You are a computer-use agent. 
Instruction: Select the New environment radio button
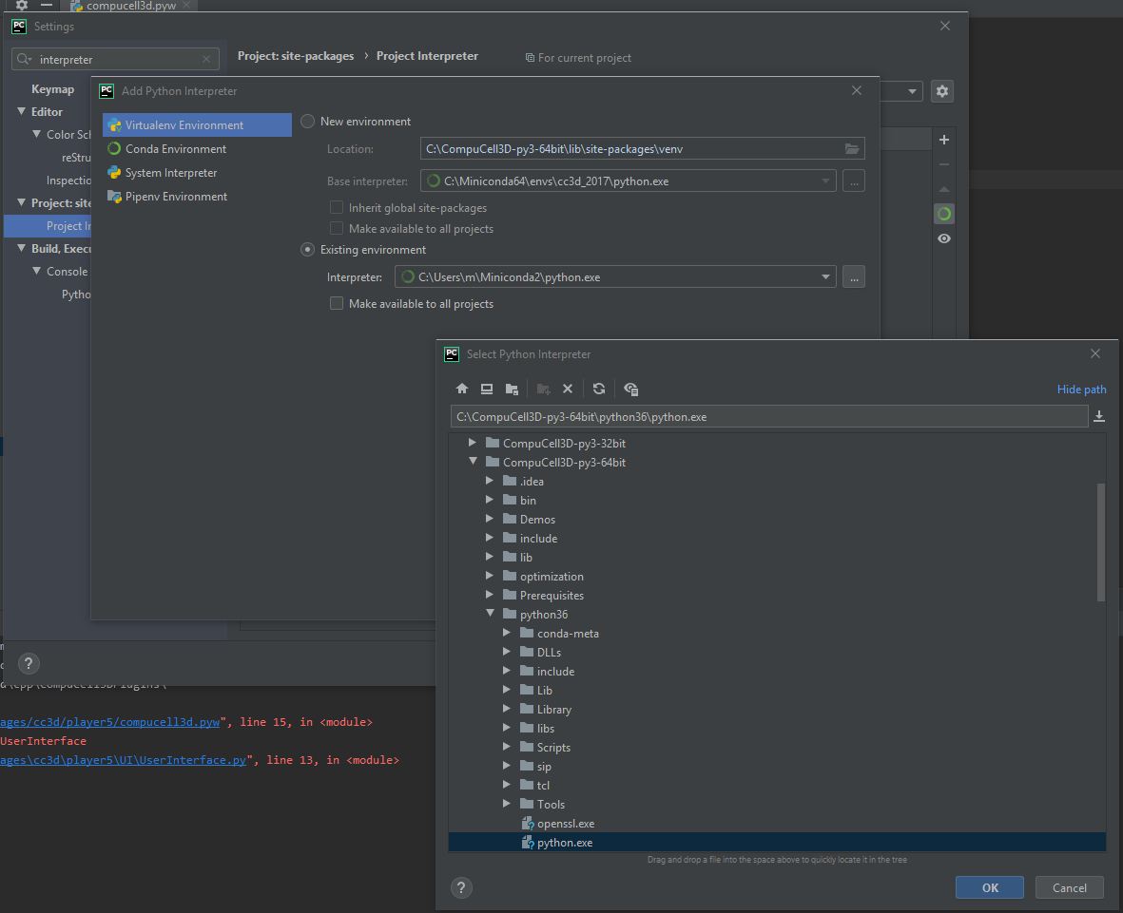tap(308, 122)
